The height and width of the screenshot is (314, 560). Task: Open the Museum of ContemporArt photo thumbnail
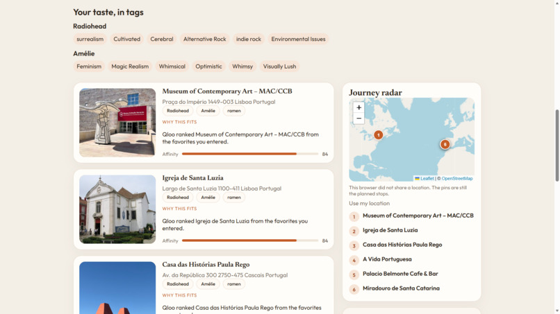(117, 123)
